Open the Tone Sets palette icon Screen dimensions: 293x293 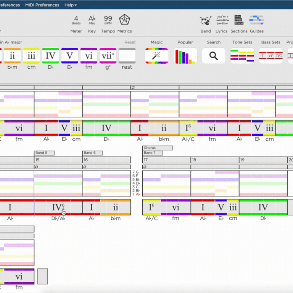click(x=242, y=56)
